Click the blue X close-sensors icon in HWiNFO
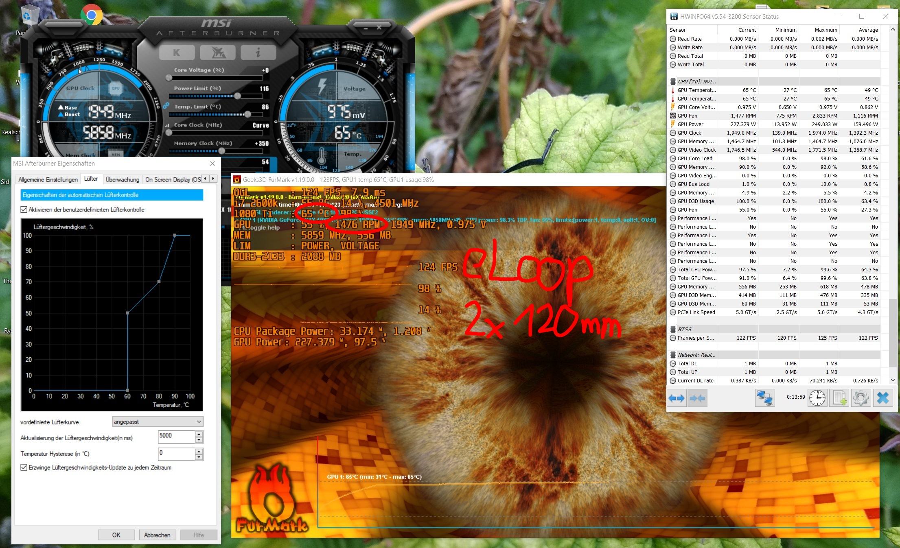The image size is (900, 548). [x=883, y=398]
